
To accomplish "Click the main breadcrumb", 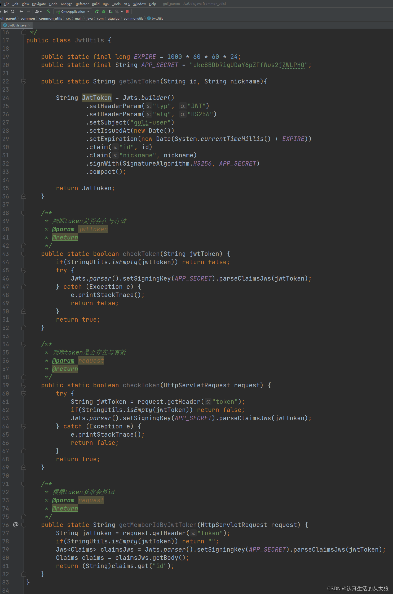I will (x=78, y=18).
